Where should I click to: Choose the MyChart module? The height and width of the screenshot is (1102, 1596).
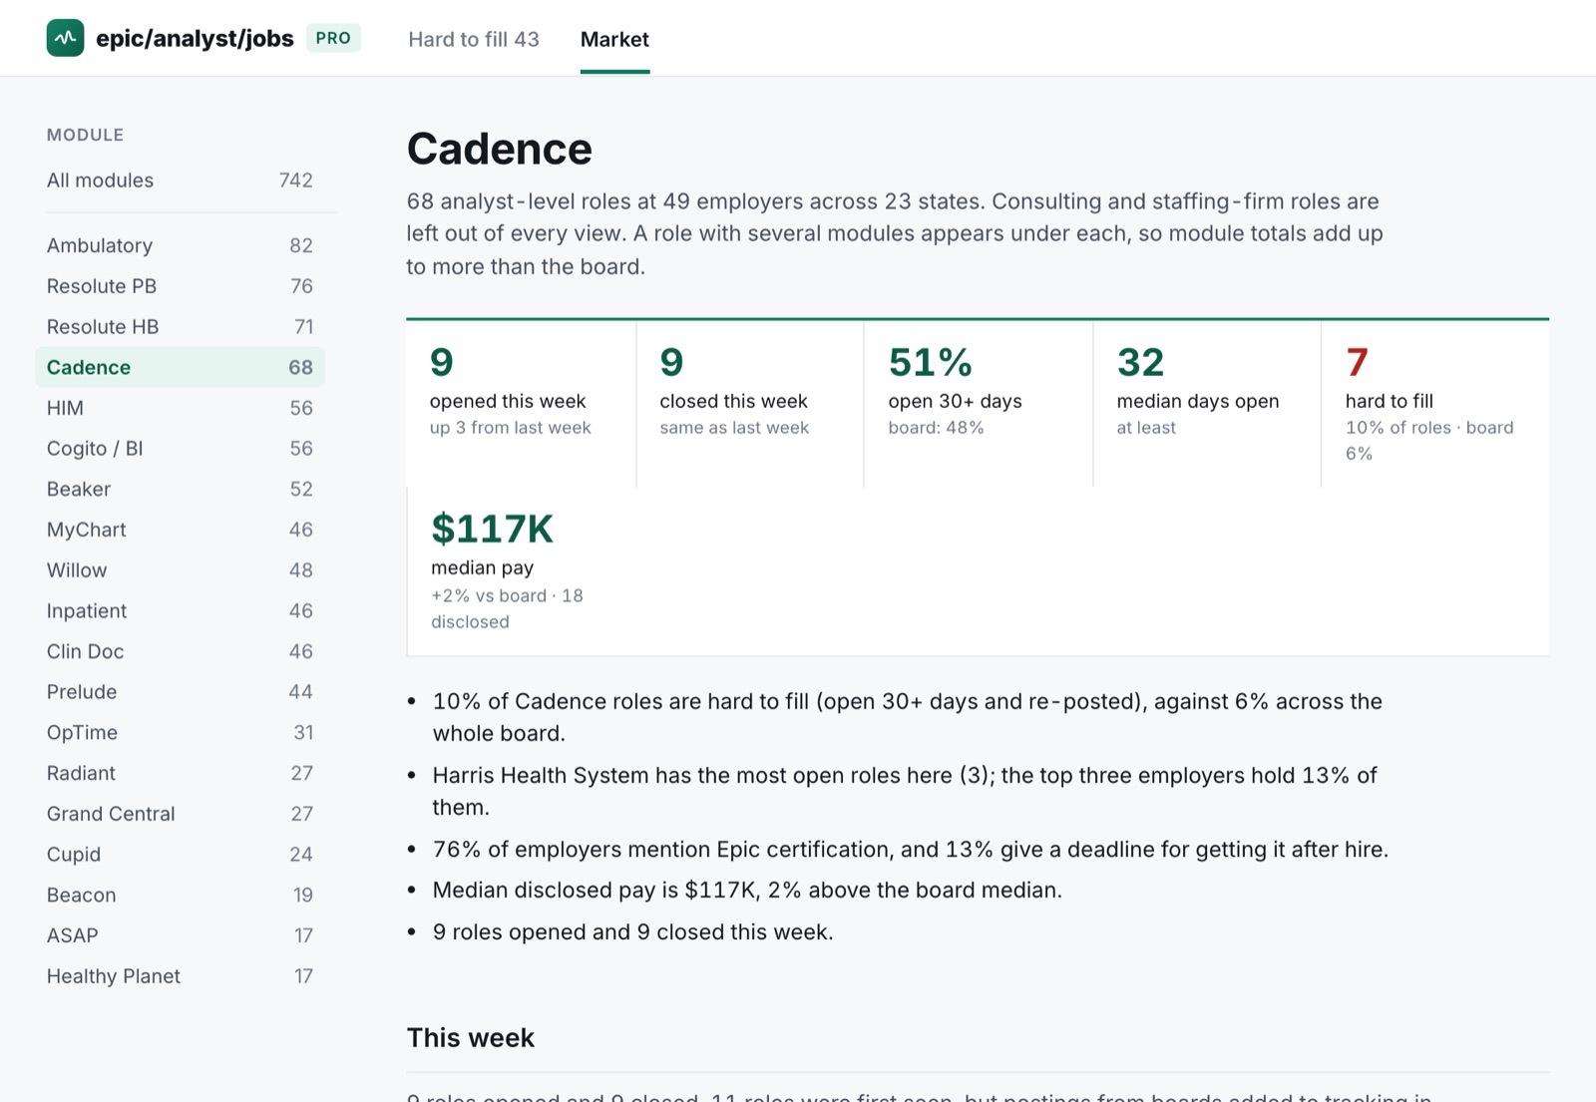(x=180, y=530)
